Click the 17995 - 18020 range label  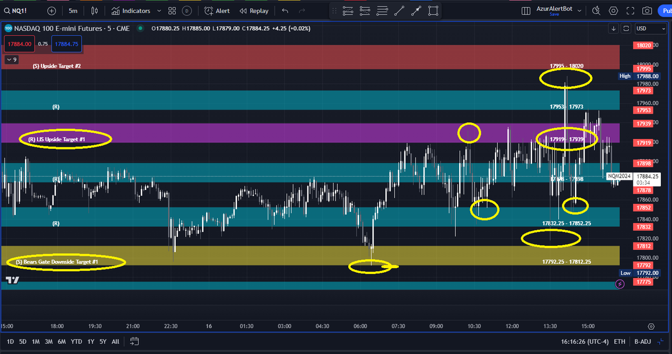tap(567, 66)
